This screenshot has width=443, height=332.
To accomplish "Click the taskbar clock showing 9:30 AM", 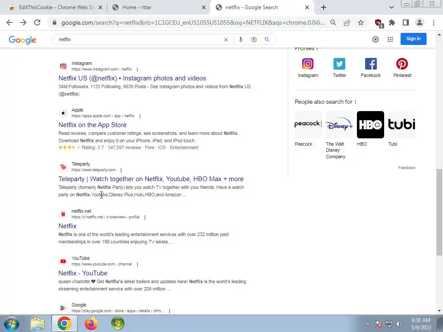I will 421,324.
